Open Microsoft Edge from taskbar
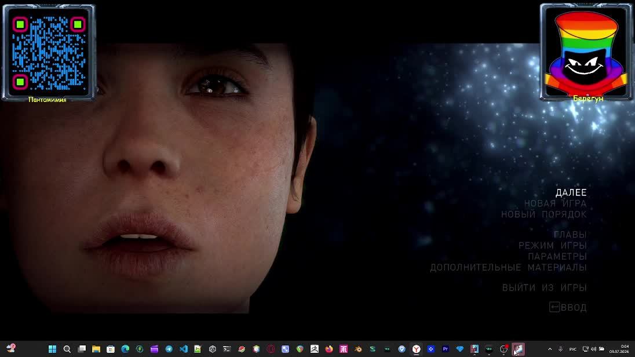The height and width of the screenshot is (357, 635). click(125, 349)
